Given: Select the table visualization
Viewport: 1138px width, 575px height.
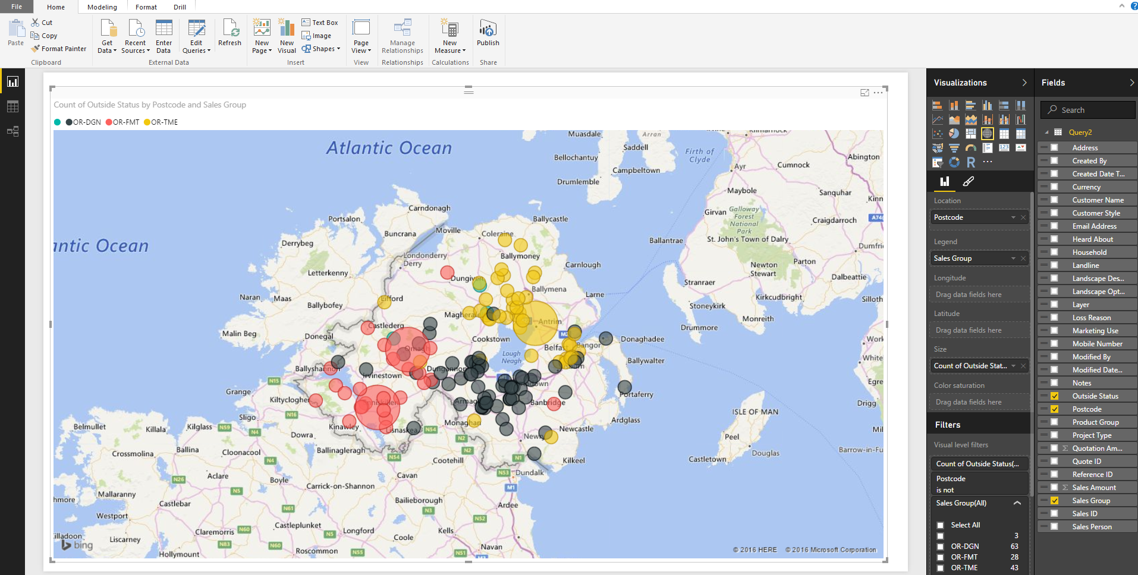Looking at the screenshot, I should coord(1004,134).
